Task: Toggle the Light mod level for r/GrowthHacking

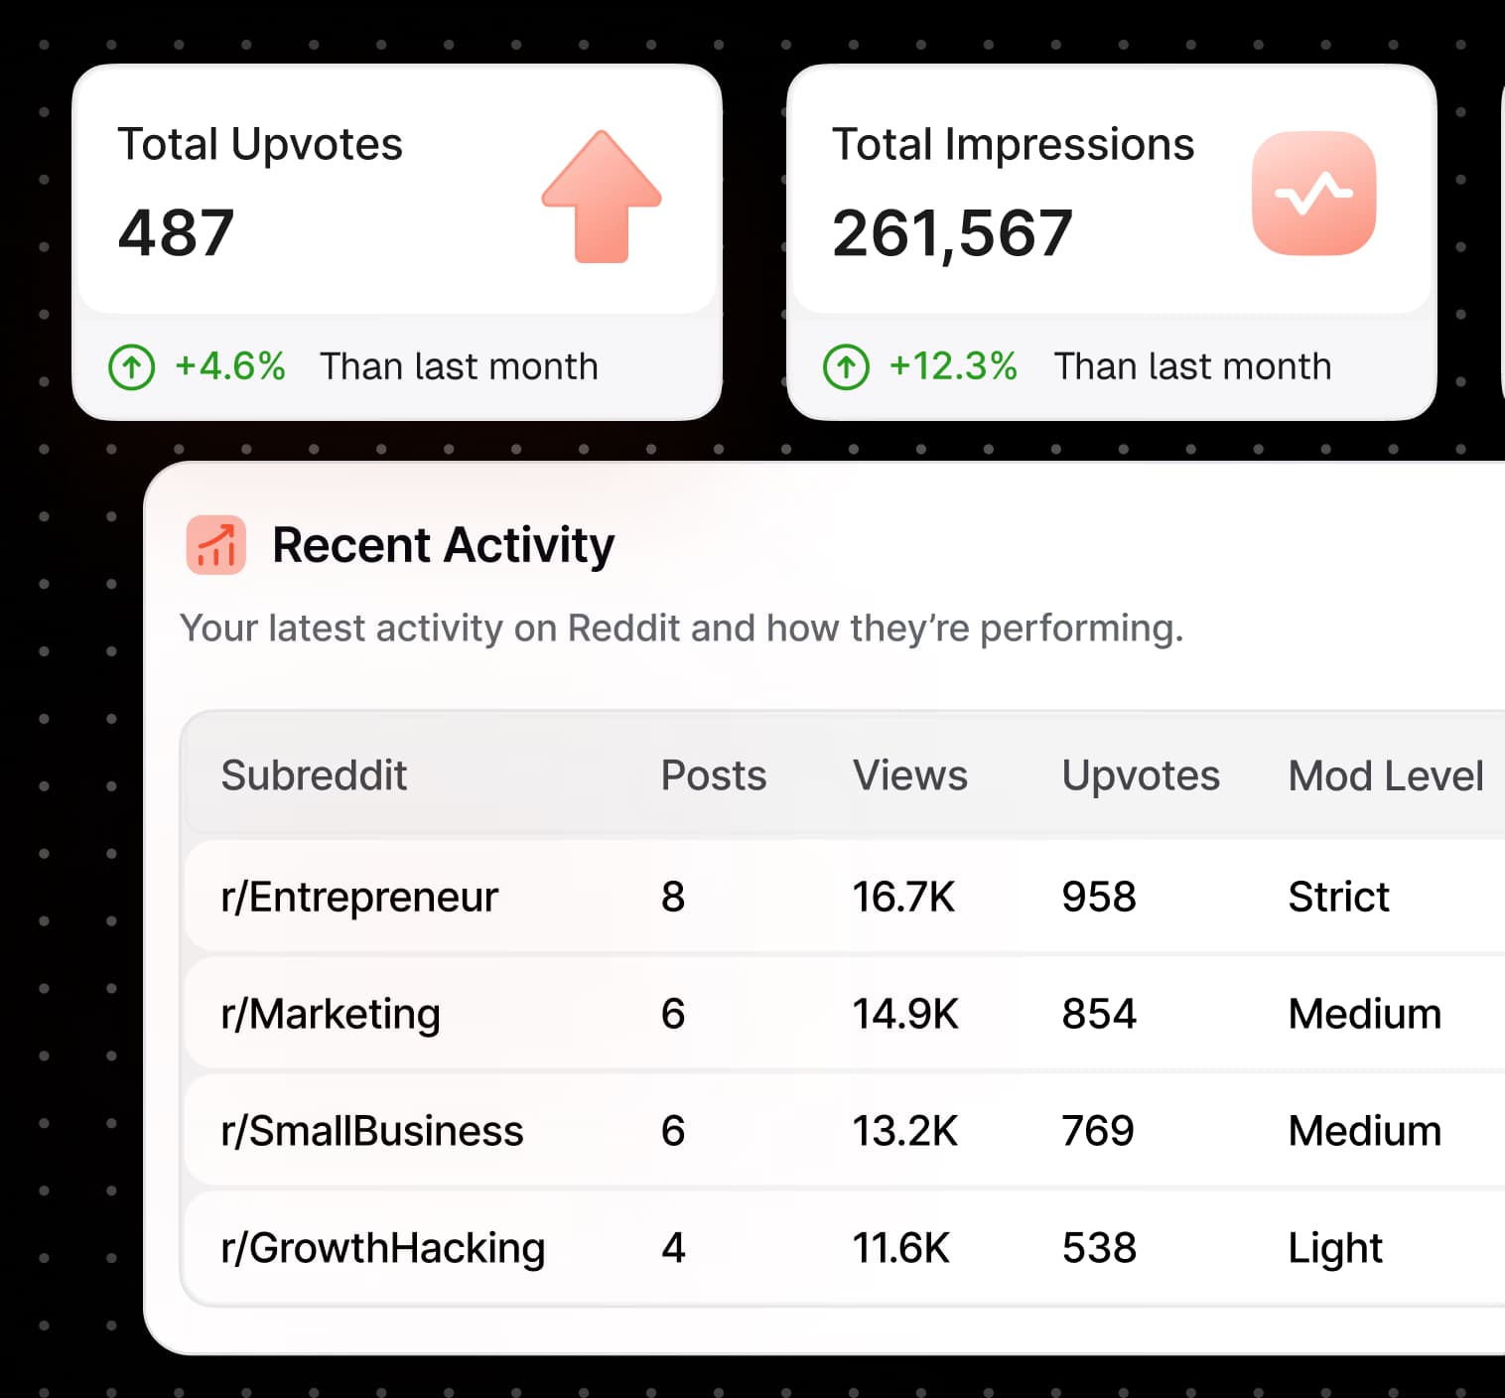Action: point(1334,1248)
